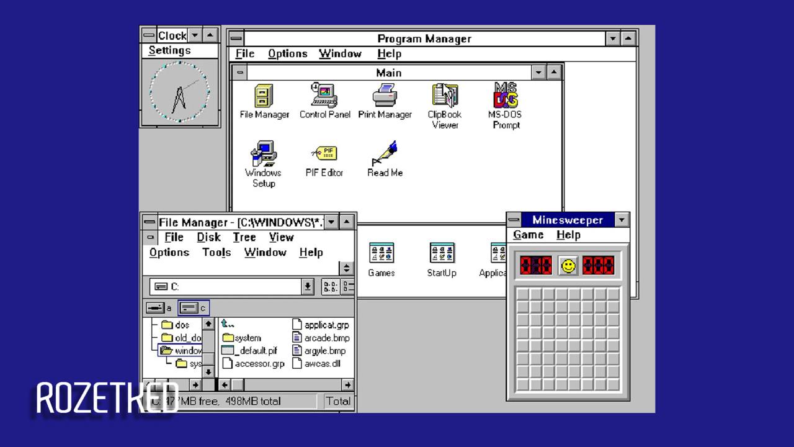
Task: Open the Program Manager Help menu
Action: 389,54
